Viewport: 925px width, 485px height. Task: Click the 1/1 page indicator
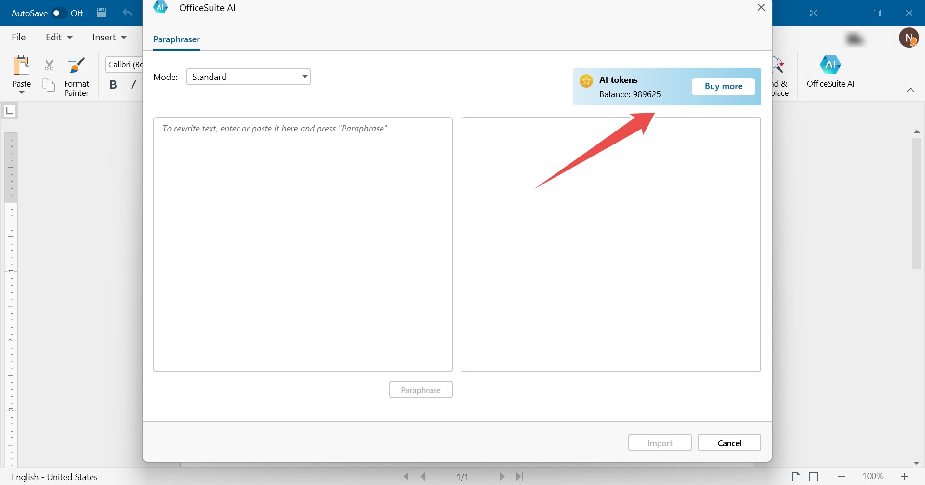(462, 477)
